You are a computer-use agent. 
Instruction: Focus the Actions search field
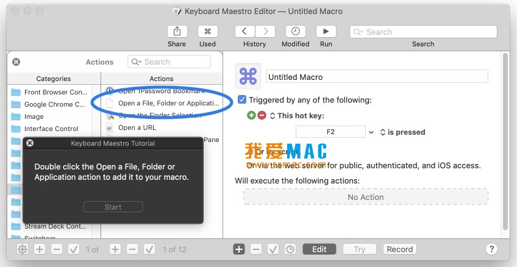[169, 62]
